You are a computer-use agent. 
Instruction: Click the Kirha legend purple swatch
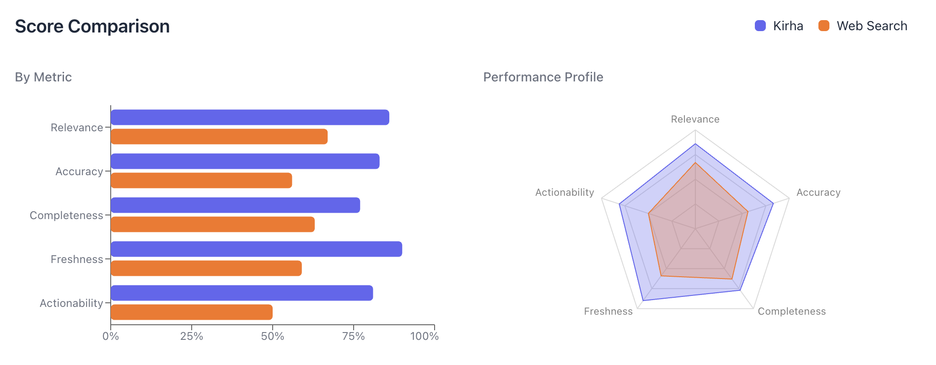tap(760, 26)
